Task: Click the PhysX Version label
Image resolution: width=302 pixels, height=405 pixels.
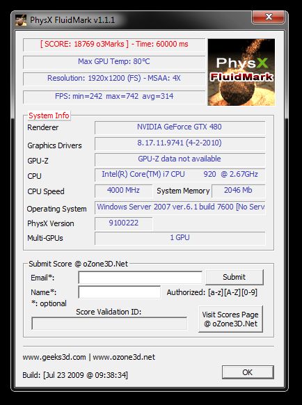Action: (x=51, y=223)
